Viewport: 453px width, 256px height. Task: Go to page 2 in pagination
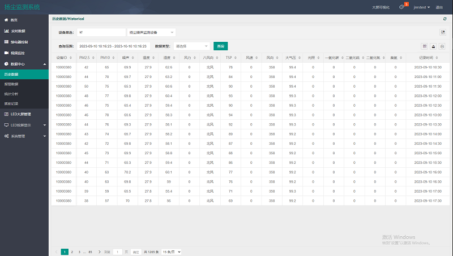[x=72, y=251]
